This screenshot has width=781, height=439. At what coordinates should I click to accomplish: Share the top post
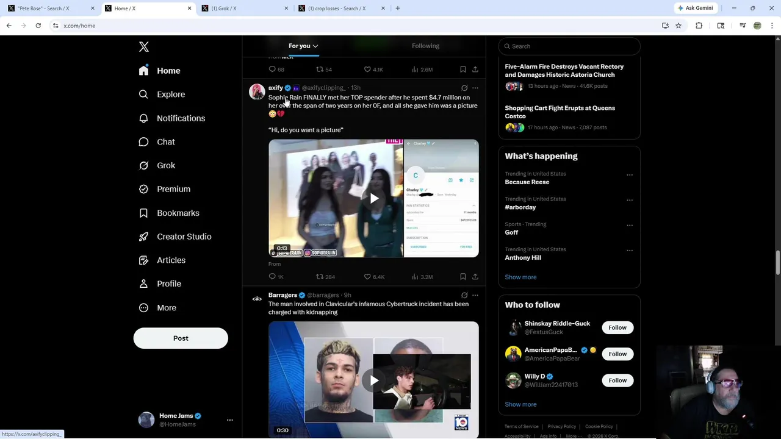click(x=475, y=70)
